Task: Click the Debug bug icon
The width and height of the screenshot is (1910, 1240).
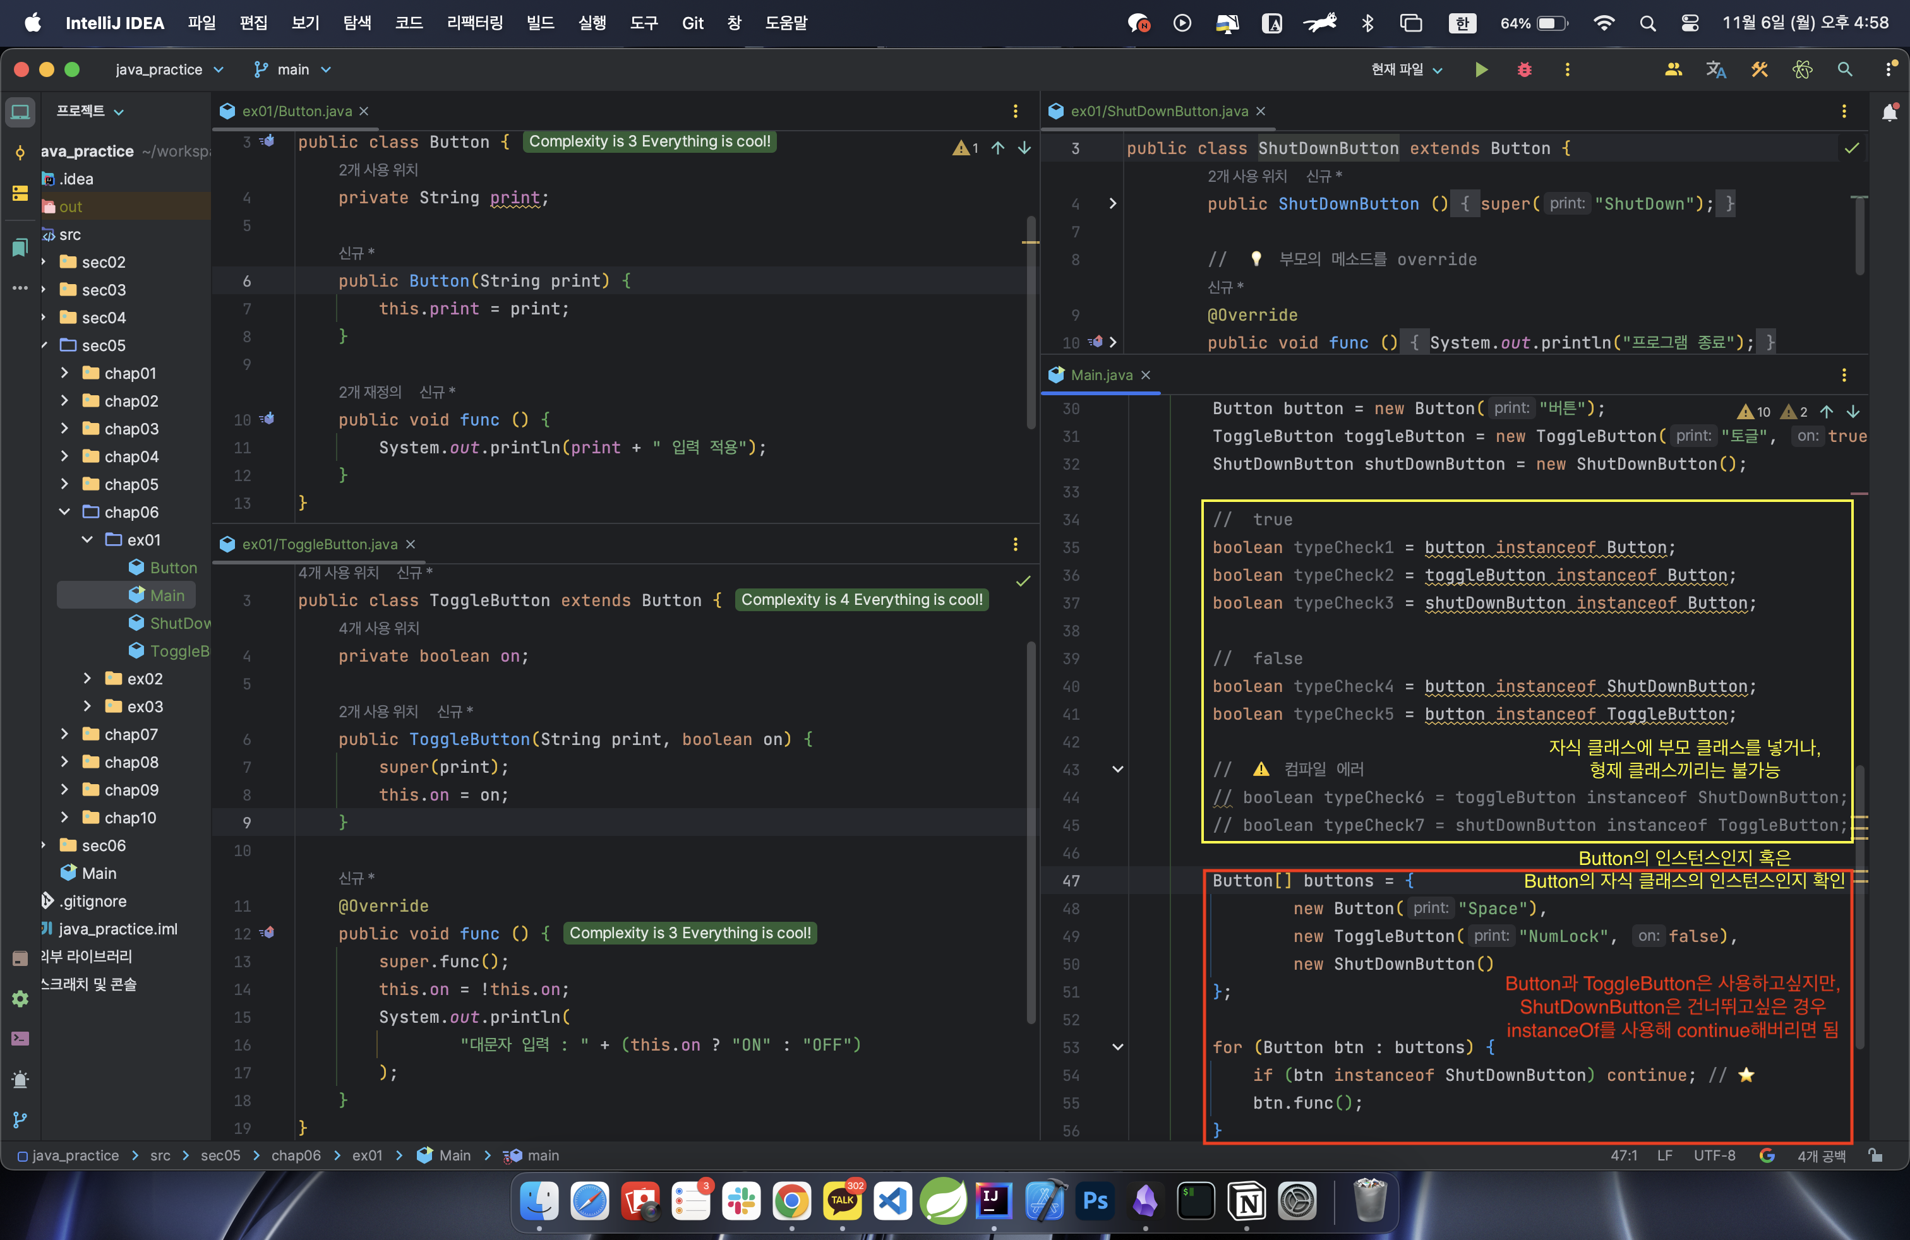Action: [1524, 70]
